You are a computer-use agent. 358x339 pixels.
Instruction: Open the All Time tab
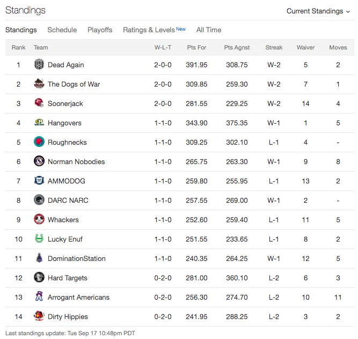click(209, 30)
